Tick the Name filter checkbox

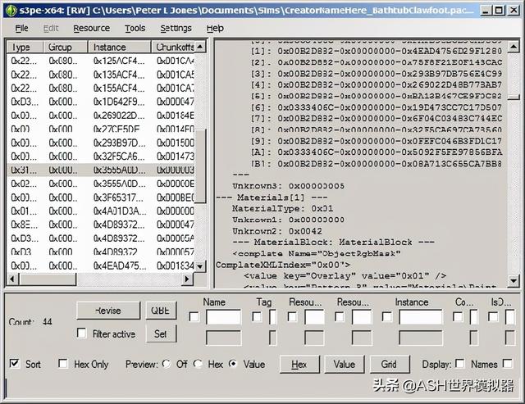[x=194, y=316]
